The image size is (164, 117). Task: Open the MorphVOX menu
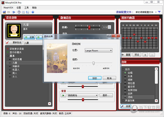(x=8, y=8)
